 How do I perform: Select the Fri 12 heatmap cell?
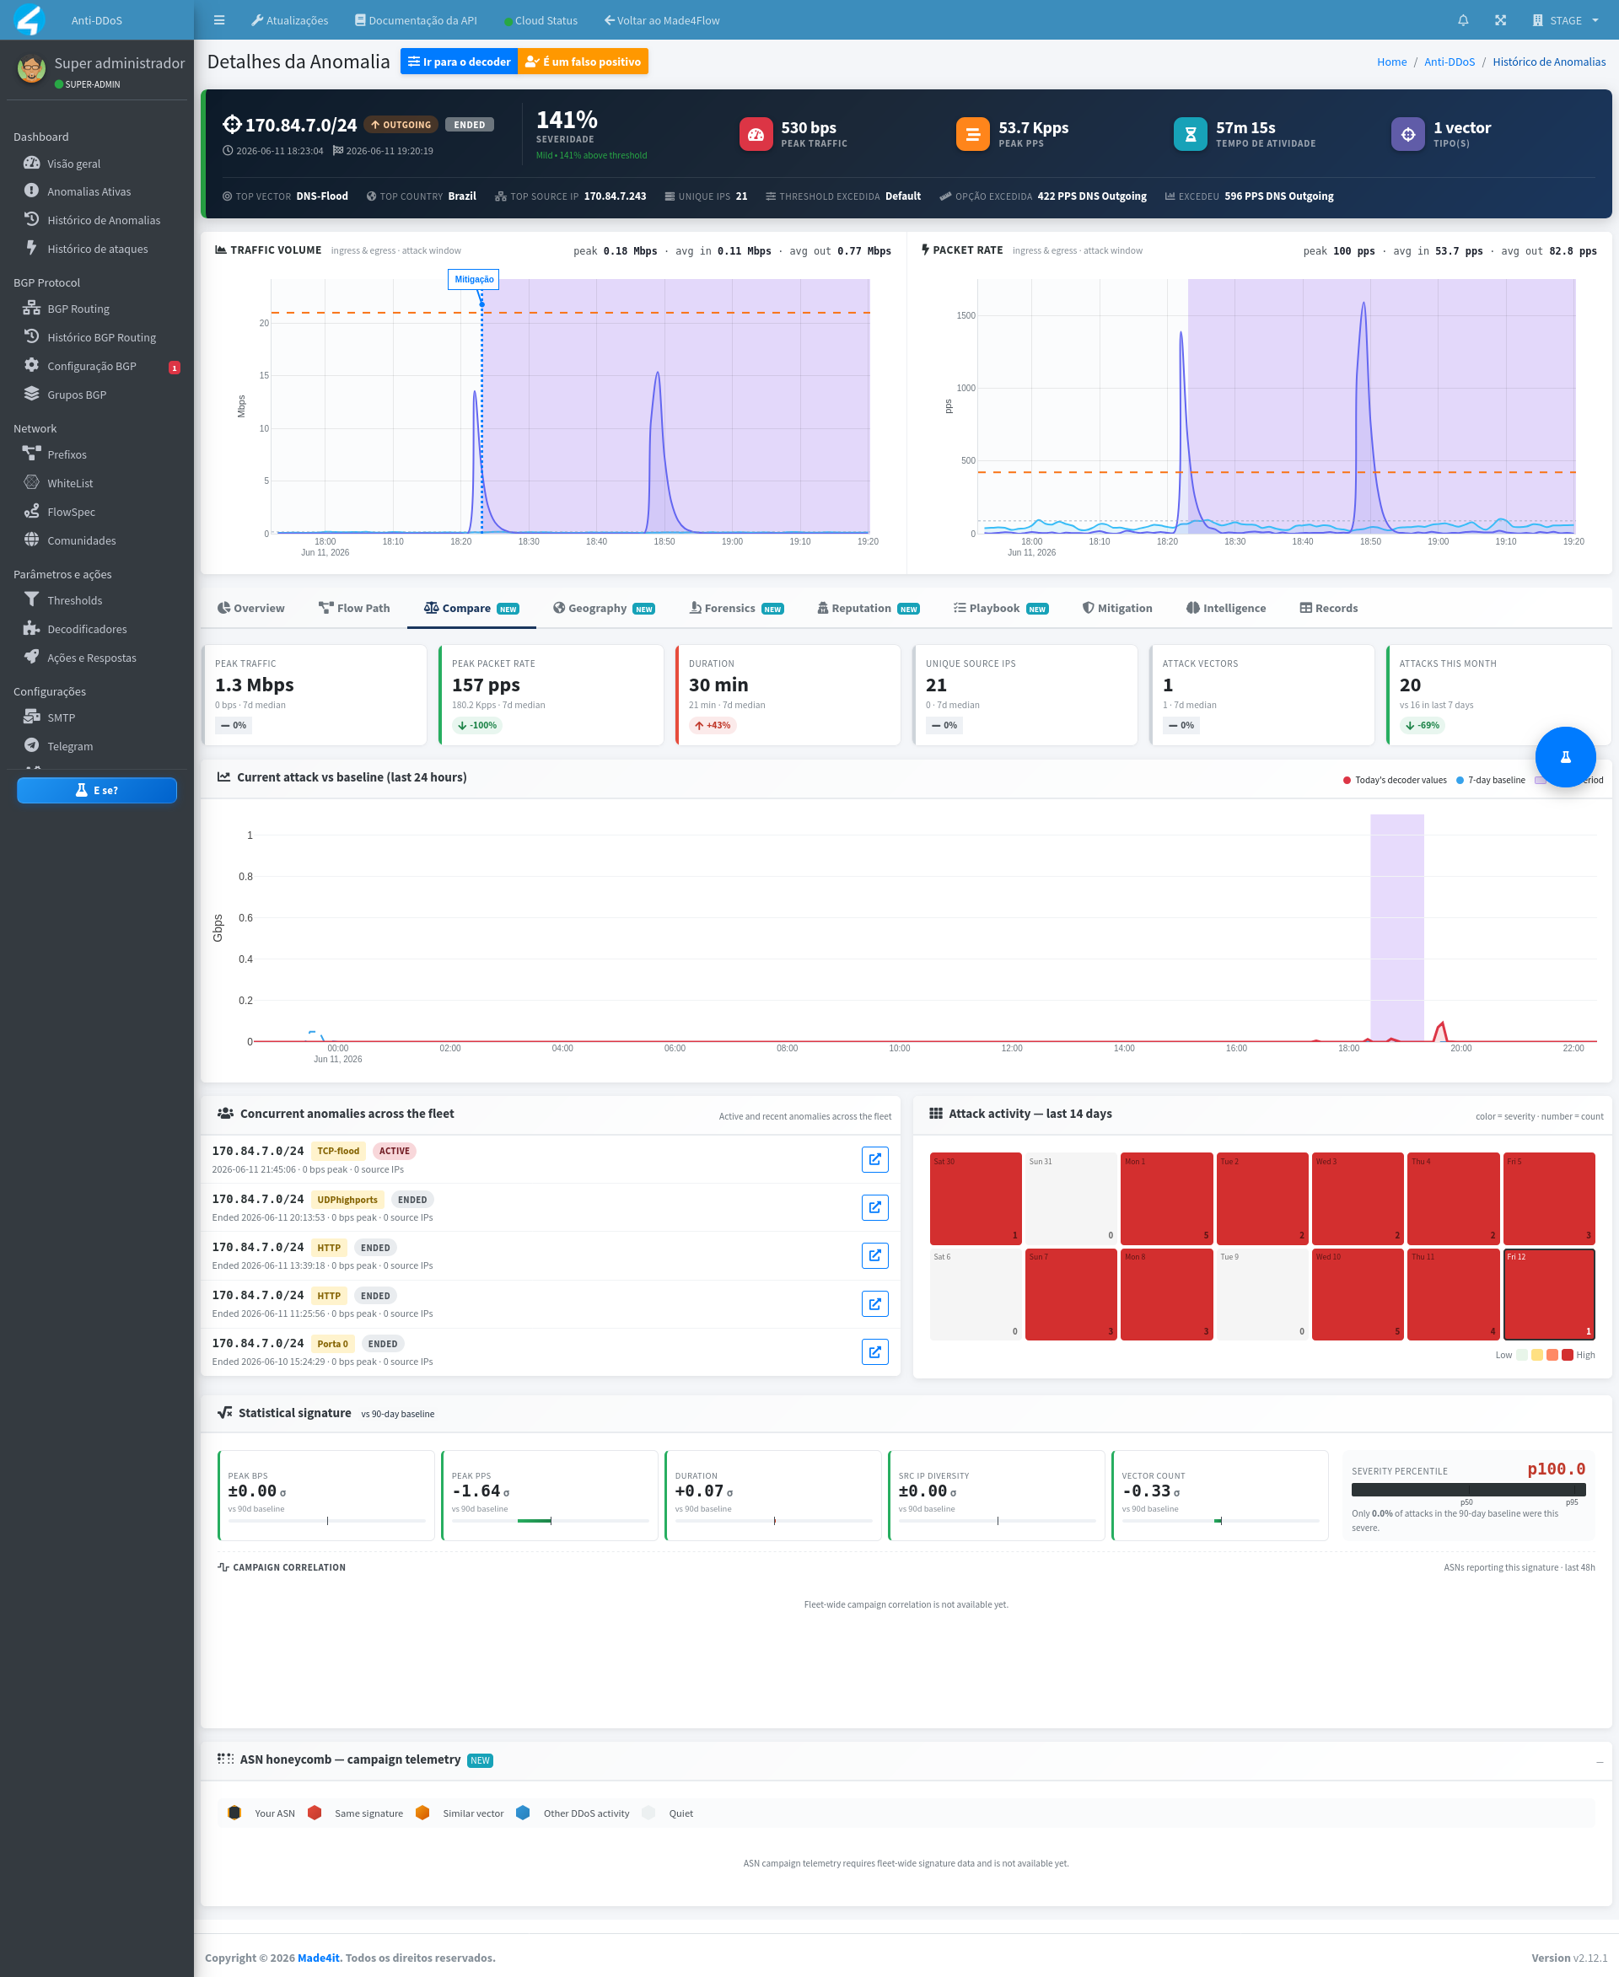point(1549,1294)
